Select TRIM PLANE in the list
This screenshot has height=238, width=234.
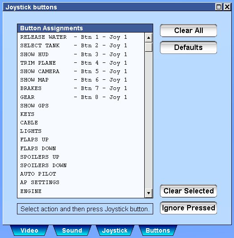81,63
